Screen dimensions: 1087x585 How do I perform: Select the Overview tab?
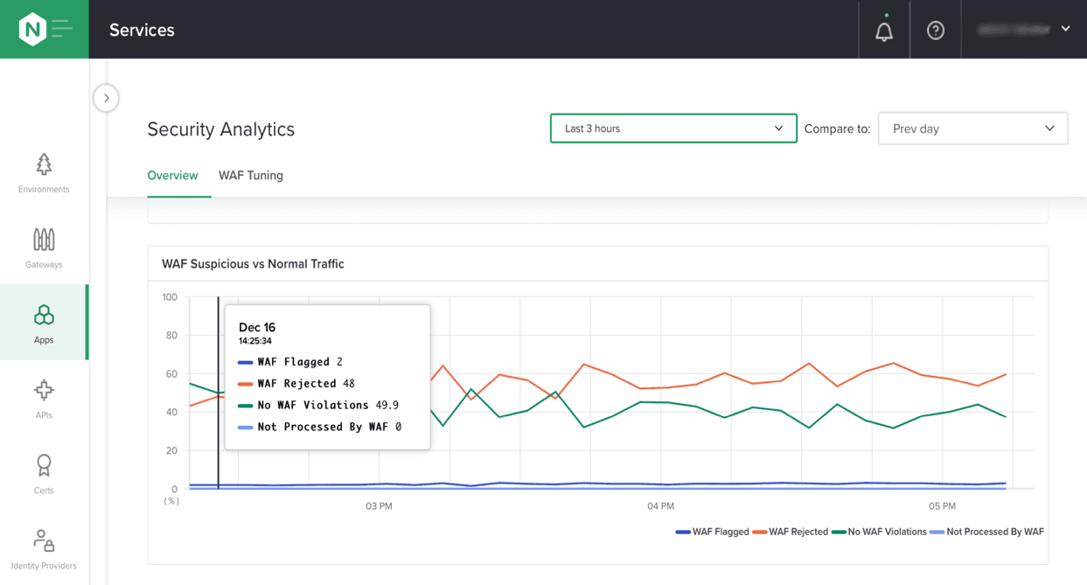click(x=172, y=176)
